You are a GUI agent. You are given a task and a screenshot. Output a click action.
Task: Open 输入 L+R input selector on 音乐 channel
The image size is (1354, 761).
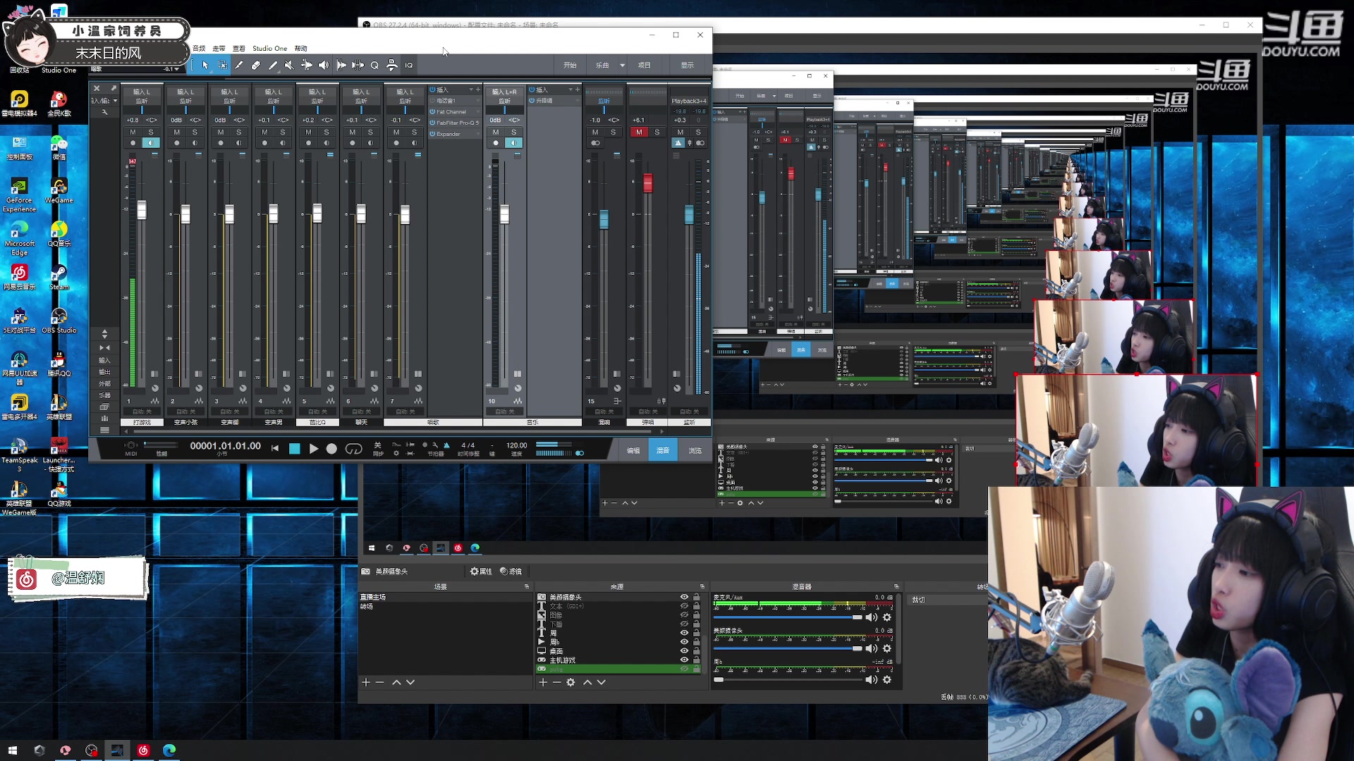(x=504, y=92)
